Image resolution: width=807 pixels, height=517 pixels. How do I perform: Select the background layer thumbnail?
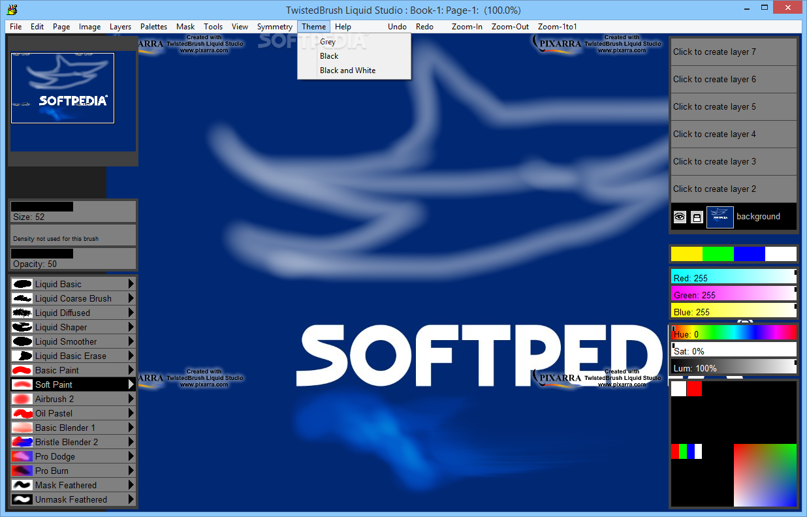(720, 217)
